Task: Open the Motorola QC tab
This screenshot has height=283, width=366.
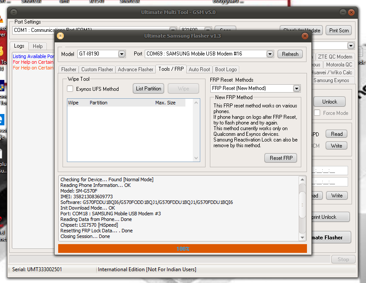Action: tap(339, 65)
